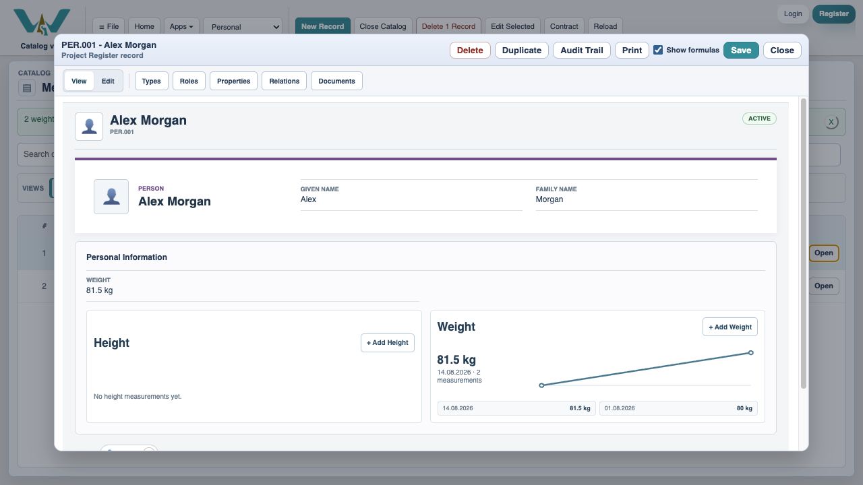Click the dialog vertical scrollbar
This screenshot has width=863, height=485.
[804, 244]
